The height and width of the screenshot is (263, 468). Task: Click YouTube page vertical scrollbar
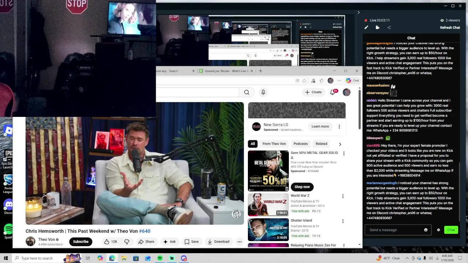click(x=359, y=110)
